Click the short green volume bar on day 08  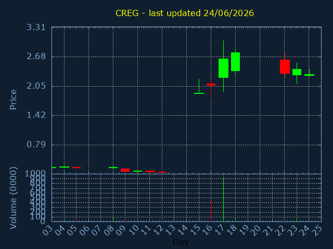pos(113,219)
